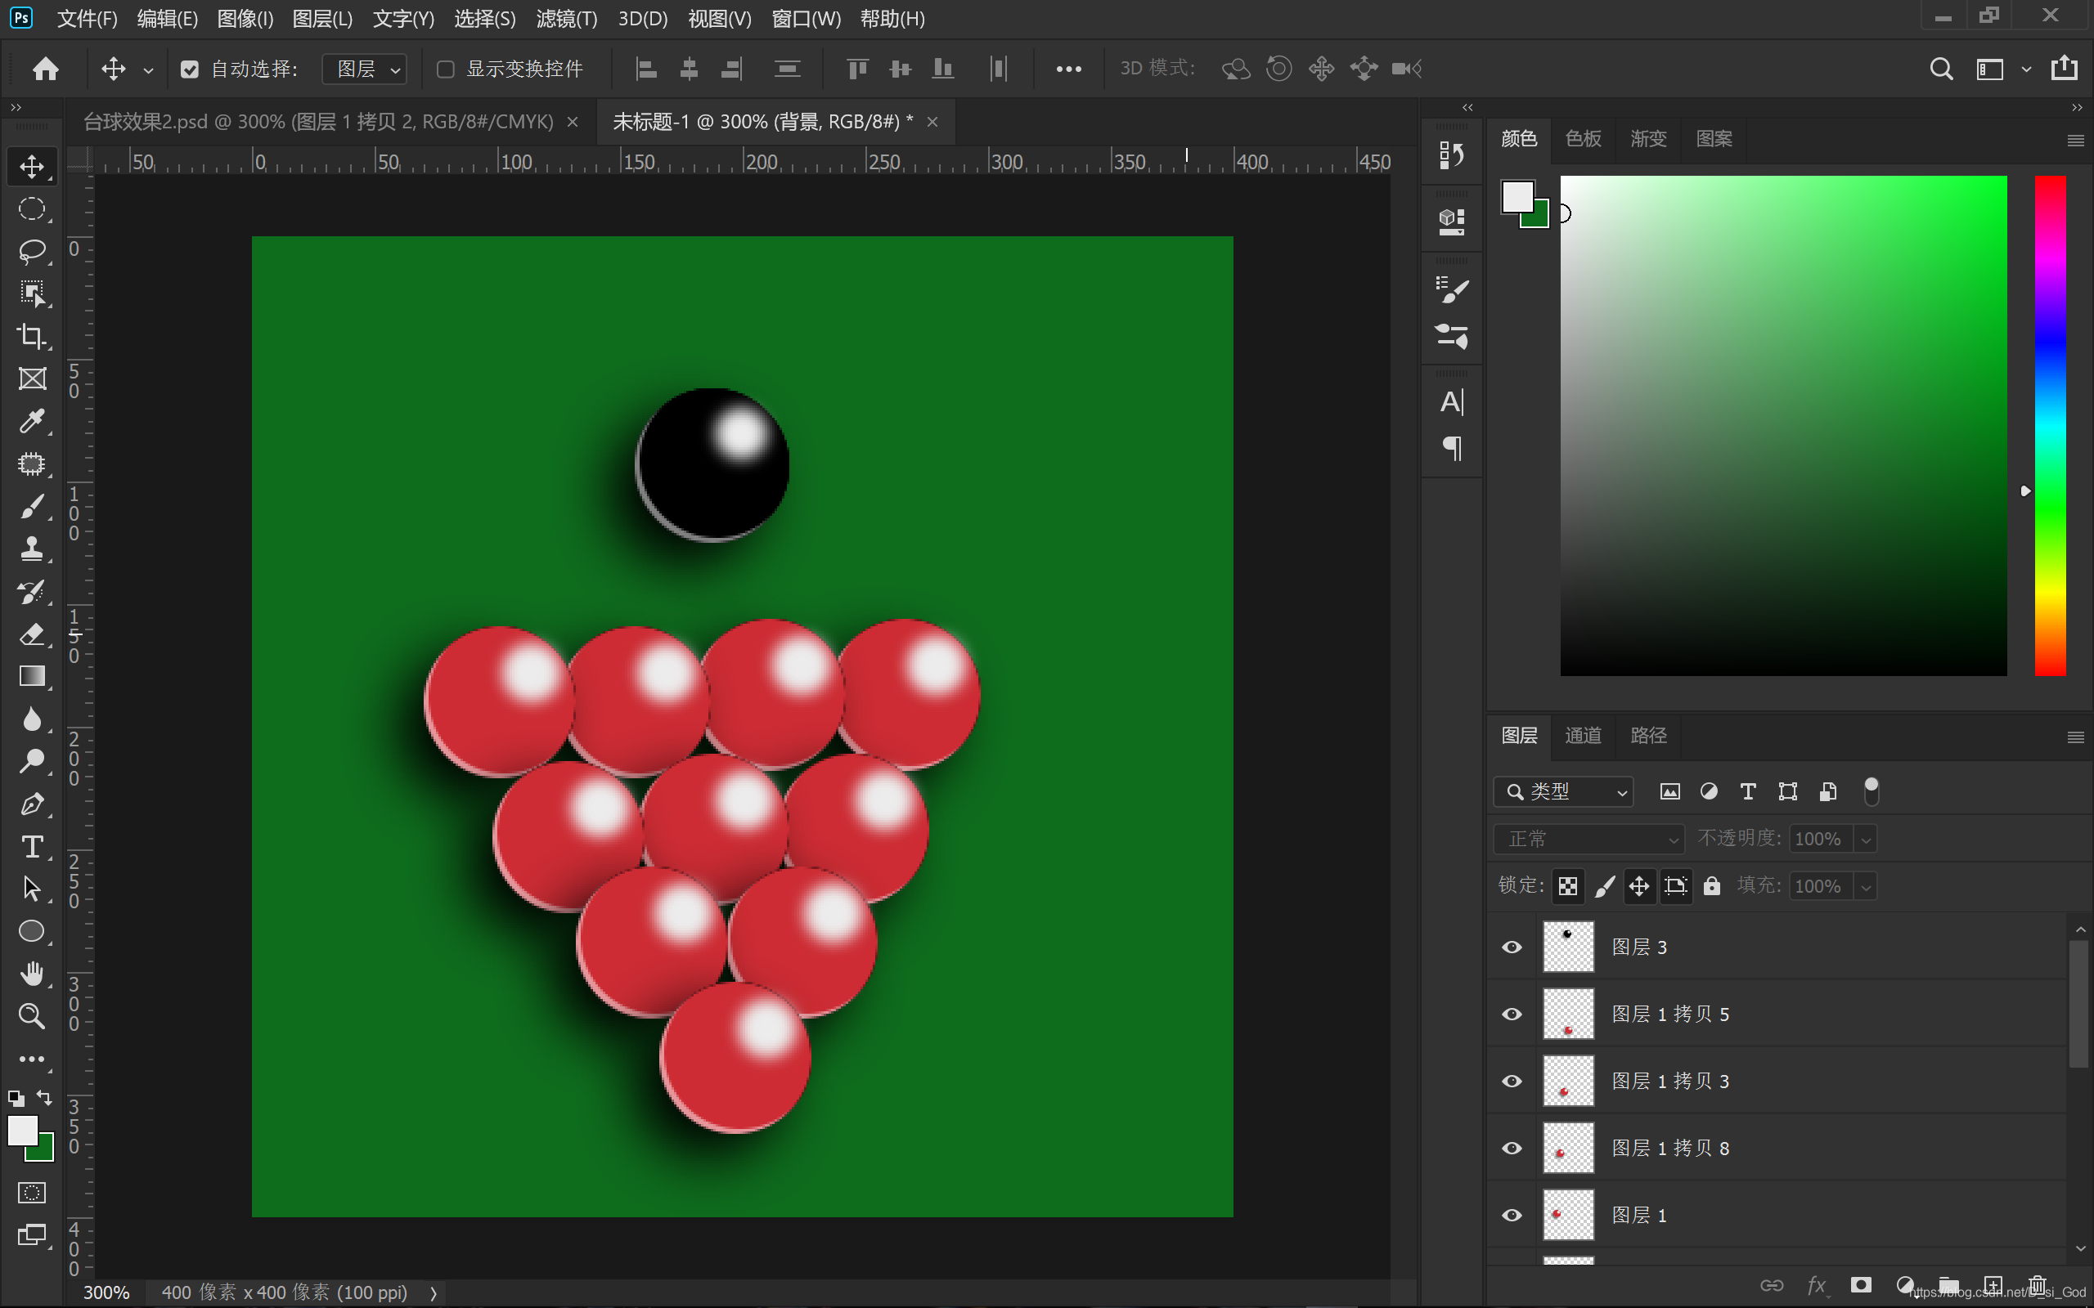Add a layer mask button
This screenshot has height=1308, width=2094.
point(1860,1285)
